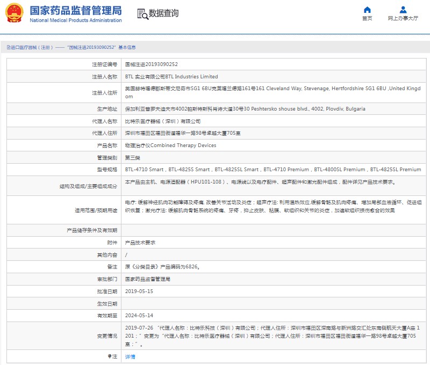
Task: Click the 基本信息 breadcrumb text
Action: point(127,47)
